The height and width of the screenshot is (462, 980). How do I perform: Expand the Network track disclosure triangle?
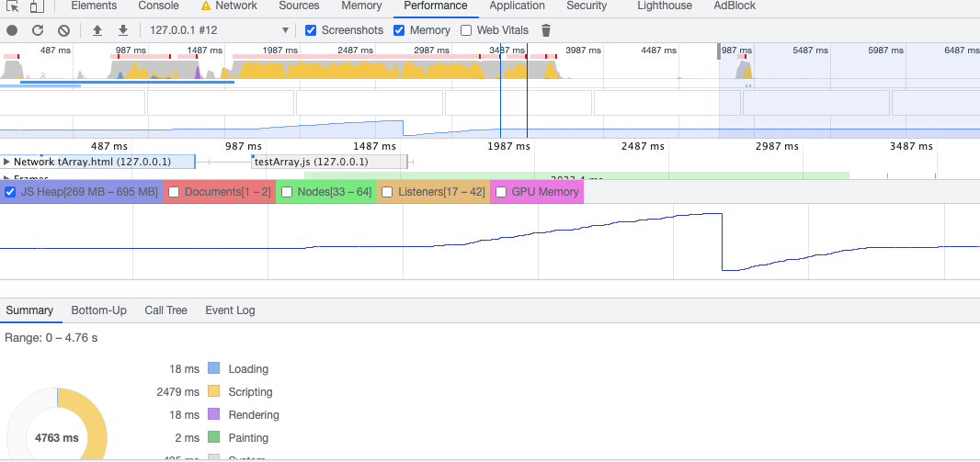6,162
